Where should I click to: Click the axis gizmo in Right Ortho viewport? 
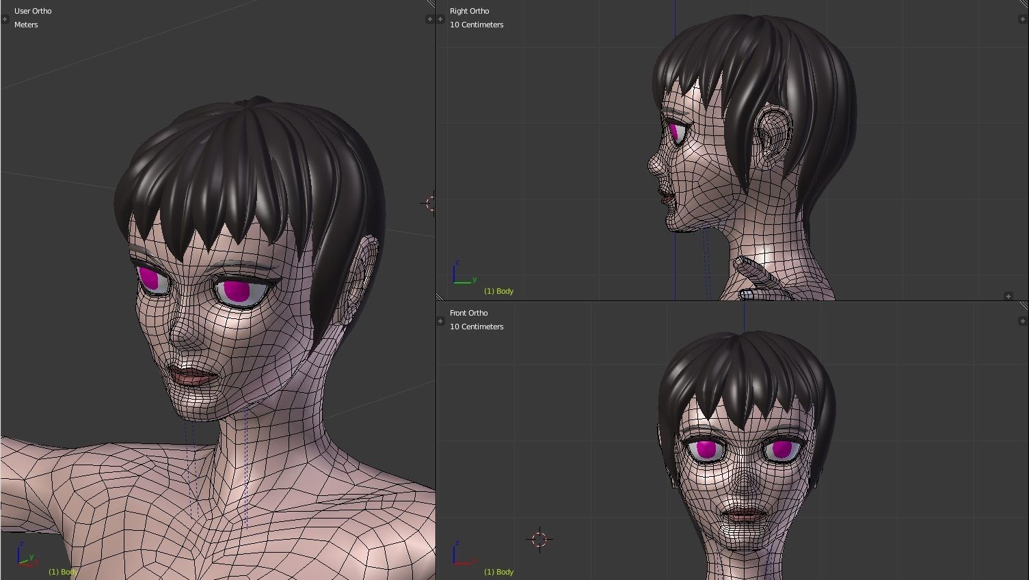tap(464, 273)
